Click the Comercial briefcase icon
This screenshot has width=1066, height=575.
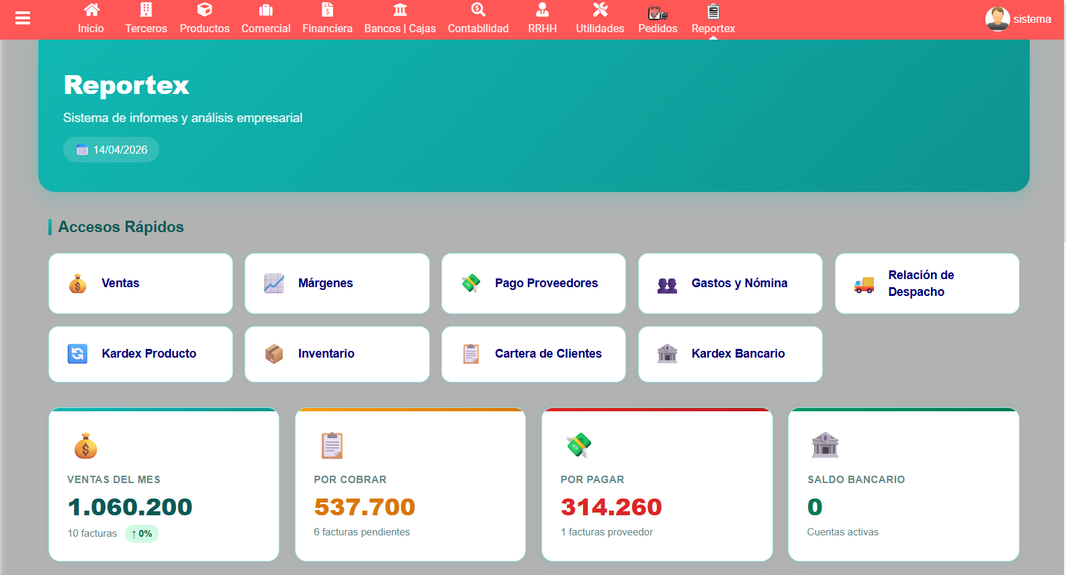[266, 10]
